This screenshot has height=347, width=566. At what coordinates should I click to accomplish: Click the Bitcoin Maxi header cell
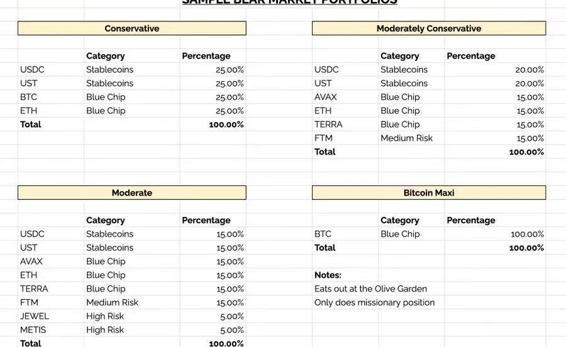pos(428,193)
